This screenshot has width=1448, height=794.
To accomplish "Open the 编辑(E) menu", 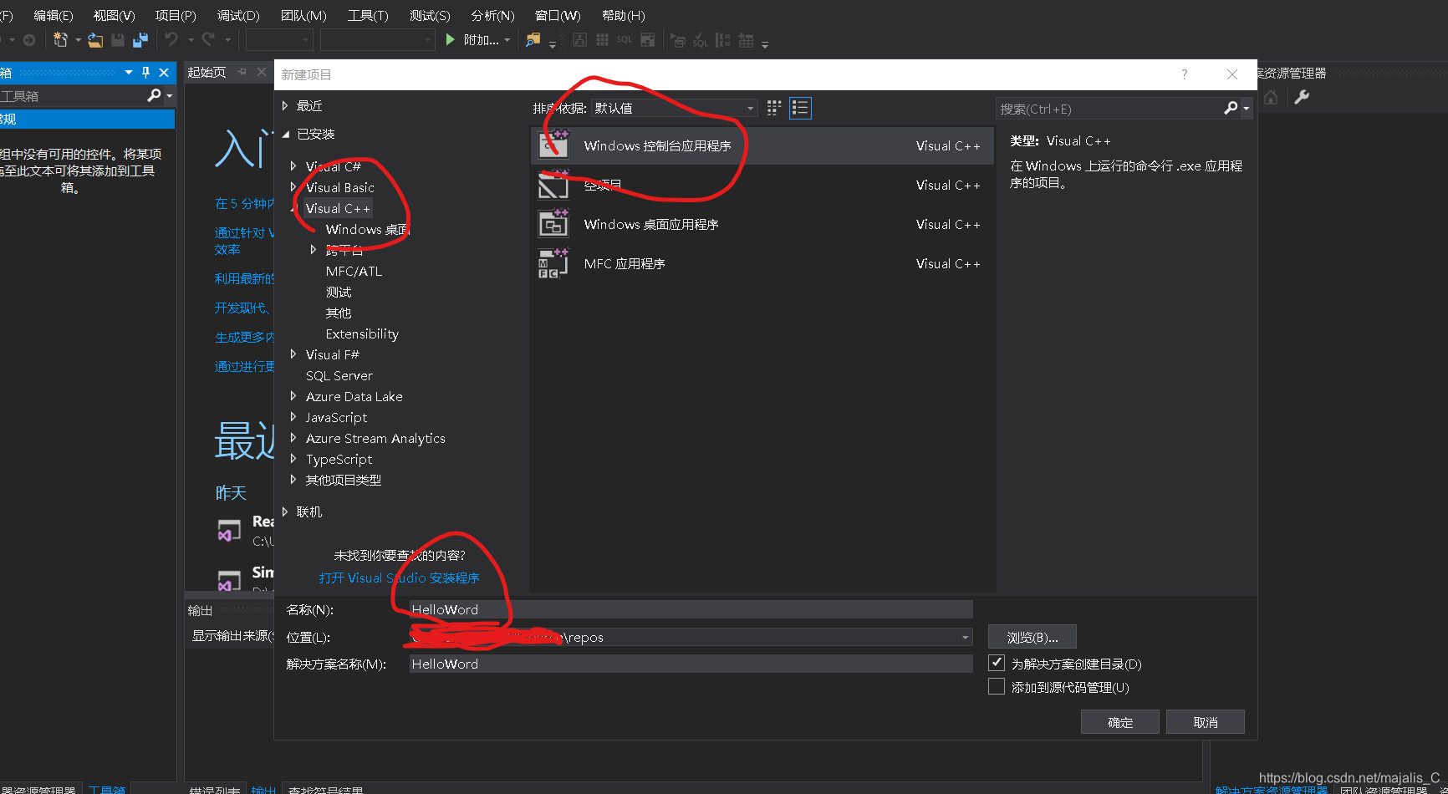I will coord(54,15).
